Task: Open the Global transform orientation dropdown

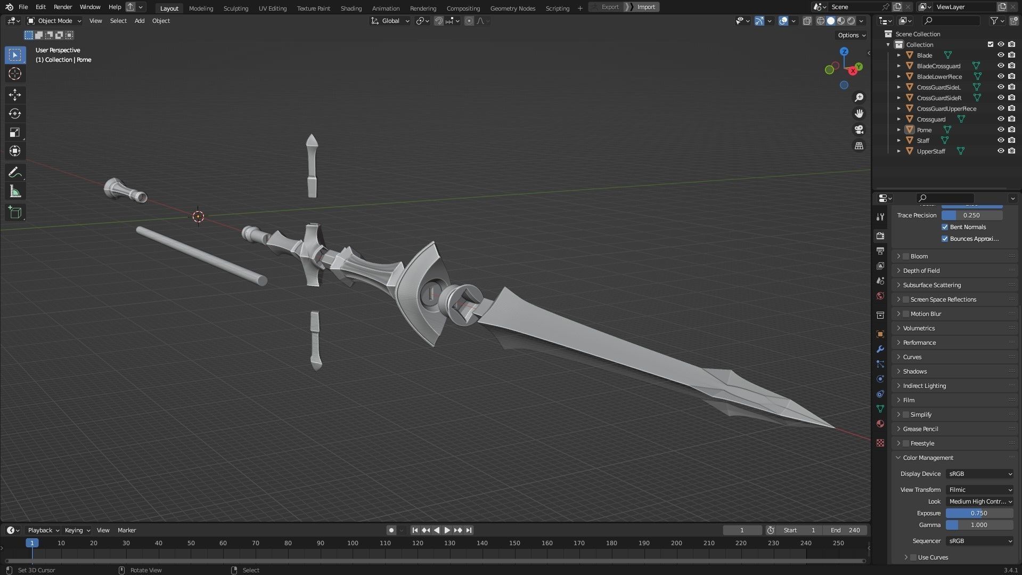Action: [x=390, y=21]
